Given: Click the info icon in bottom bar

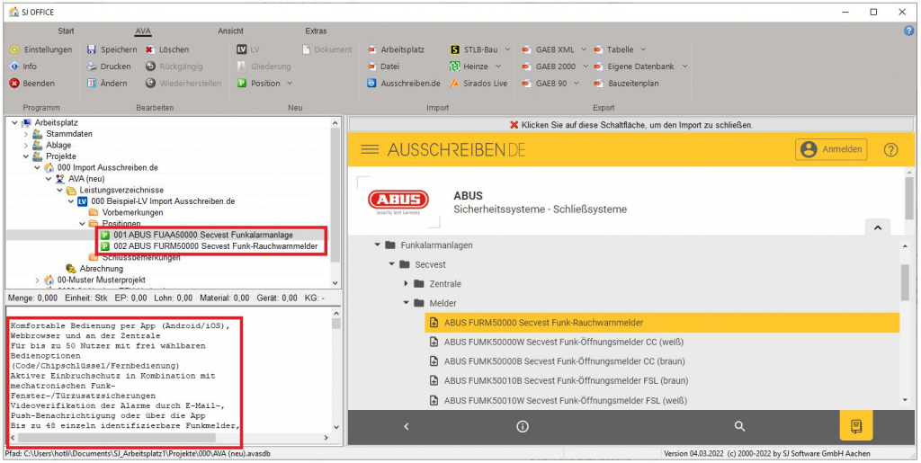Looking at the screenshot, I should click(522, 426).
